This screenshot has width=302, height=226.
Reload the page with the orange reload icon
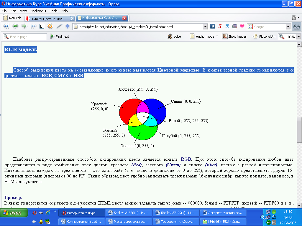click(50, 26)
